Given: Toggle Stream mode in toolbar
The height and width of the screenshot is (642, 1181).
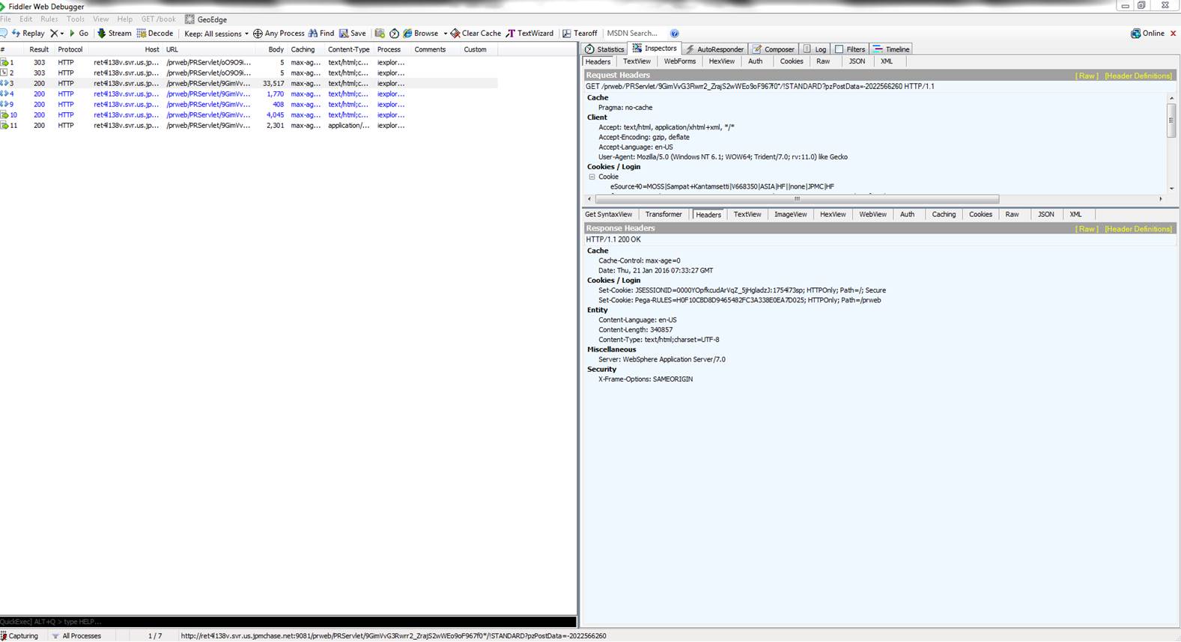Looking at the screenshot, I should pos(114,34).
